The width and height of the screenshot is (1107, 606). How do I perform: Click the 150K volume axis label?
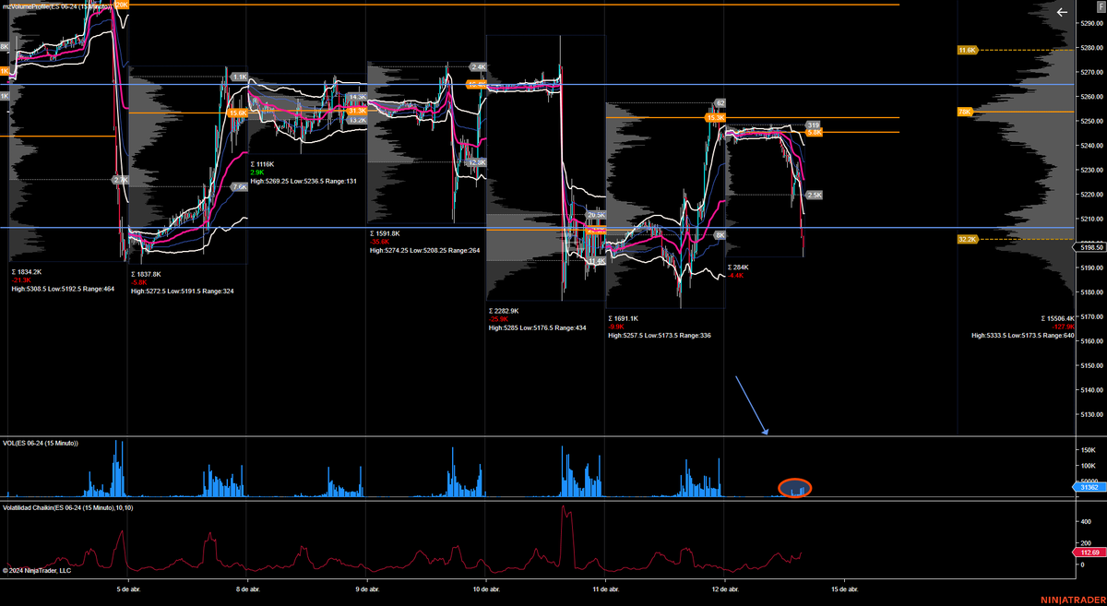click(x=1088, y=449)
